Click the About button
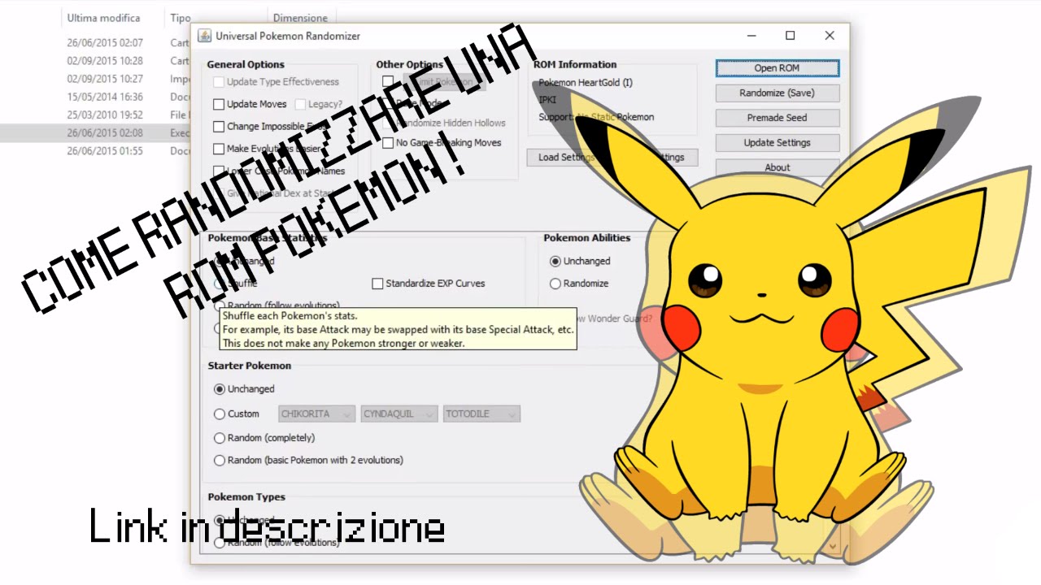The image size is (1041, 585). [777, 167]
